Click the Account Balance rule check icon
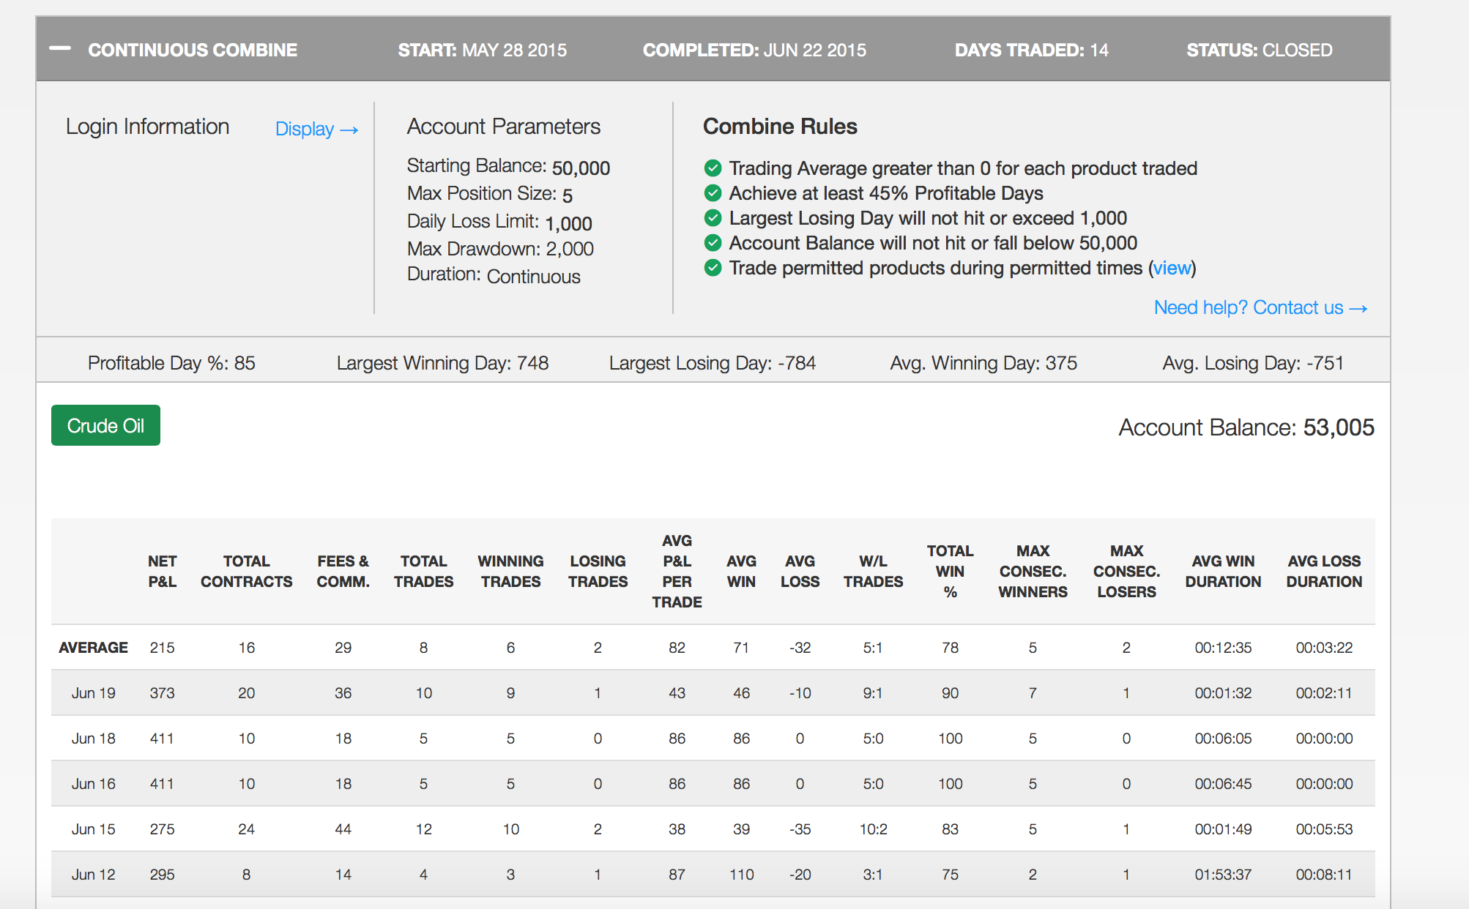 [713, 243]
